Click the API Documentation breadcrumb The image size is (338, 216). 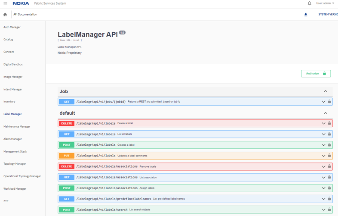click(25, 14)
